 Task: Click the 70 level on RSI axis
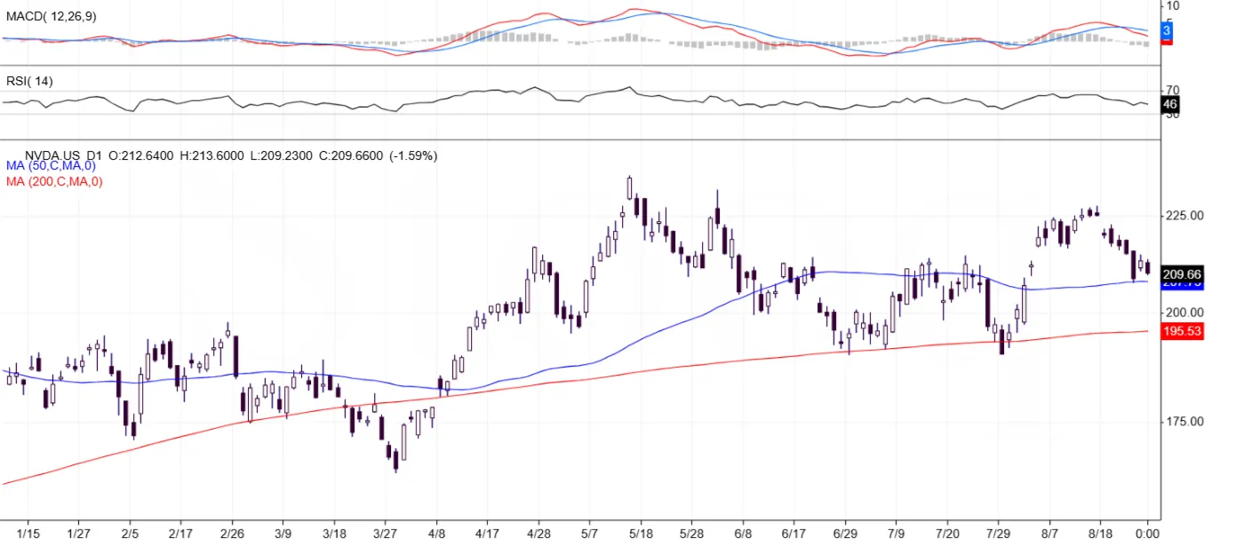click(1172, 91)
